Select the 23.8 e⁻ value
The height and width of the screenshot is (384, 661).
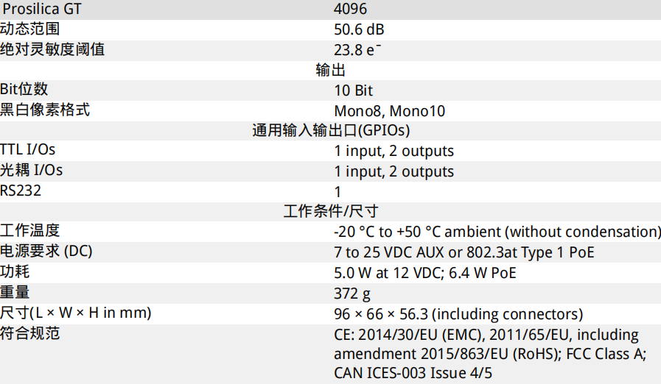coord(357,50)
